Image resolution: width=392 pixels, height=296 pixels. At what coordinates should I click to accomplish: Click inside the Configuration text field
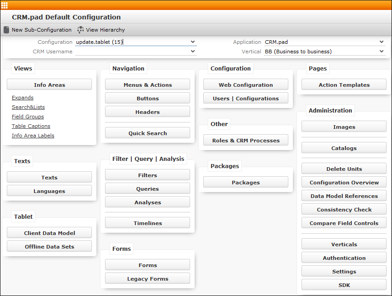point(131,42)
